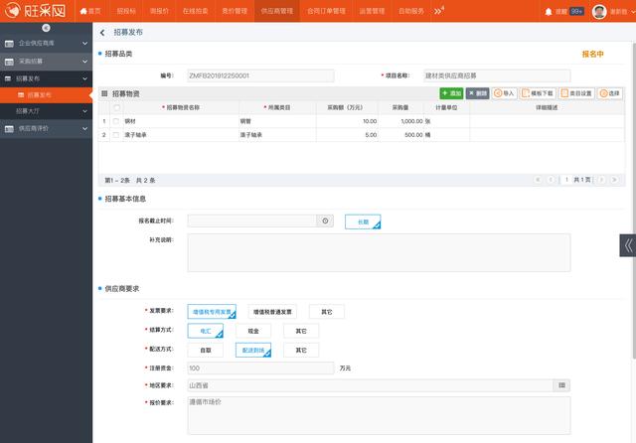Click the vertical scrollbar on the right
The width and height of the screenshot is (636, 443).
click(634, 201)
